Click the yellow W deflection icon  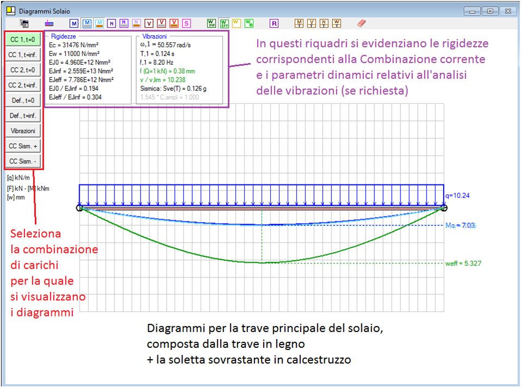point(236,23)
